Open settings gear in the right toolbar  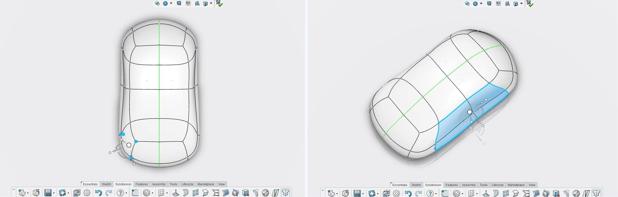coord(396,193)
